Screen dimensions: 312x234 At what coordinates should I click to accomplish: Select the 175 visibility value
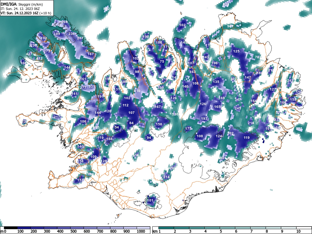coord(188,129)
